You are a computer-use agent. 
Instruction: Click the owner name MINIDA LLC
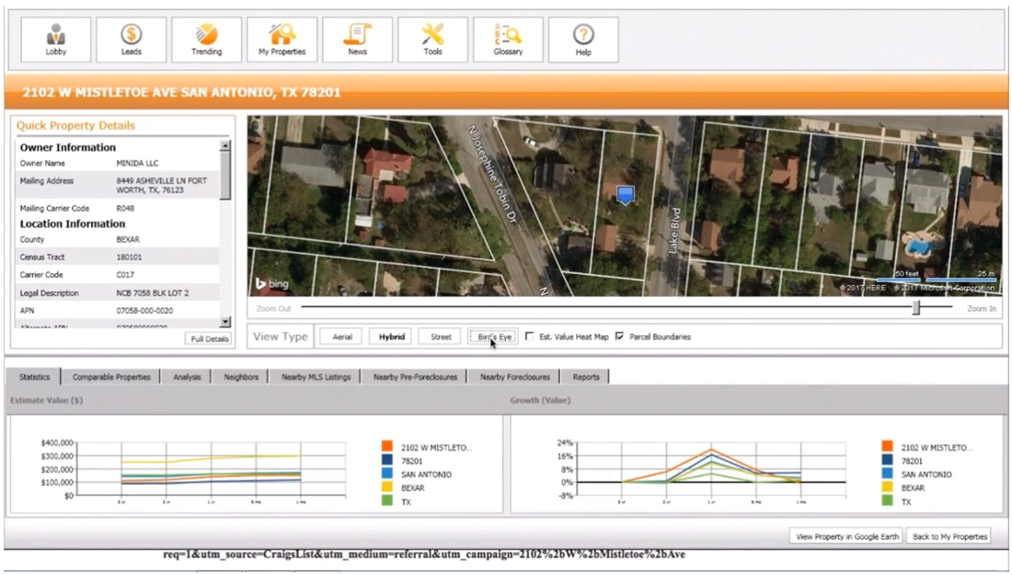coord(137,163)
